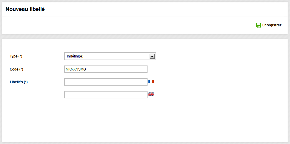The width and height of the screenshot is (290, 144).
Task: Click the British flag icon
Action: (x=151, y=94)
